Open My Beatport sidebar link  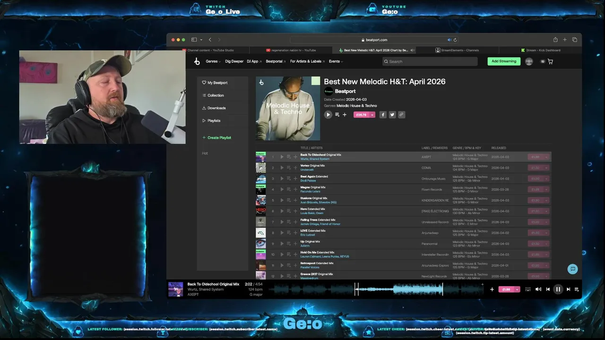point(215,83)
